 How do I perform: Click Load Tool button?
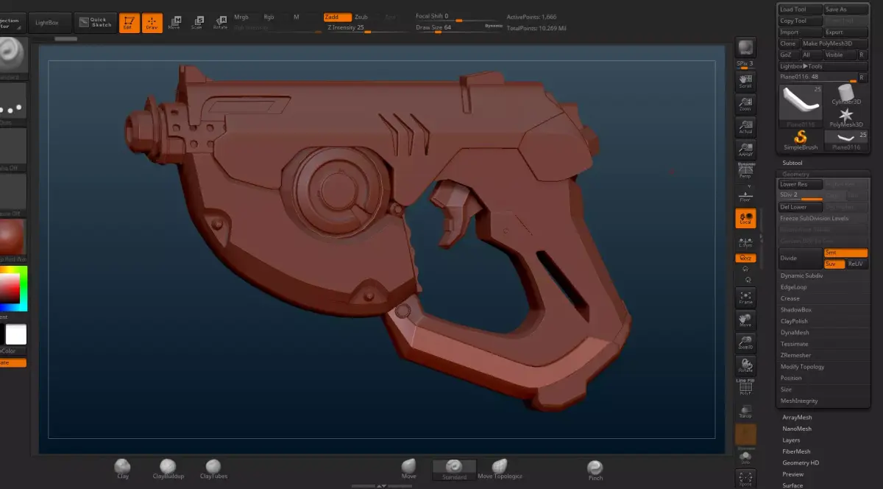click(x=801, y=10)
